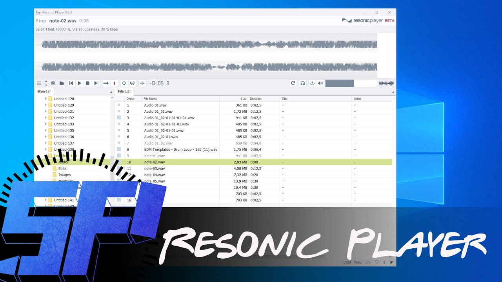Skip to the next track

(x=96, y=83)
